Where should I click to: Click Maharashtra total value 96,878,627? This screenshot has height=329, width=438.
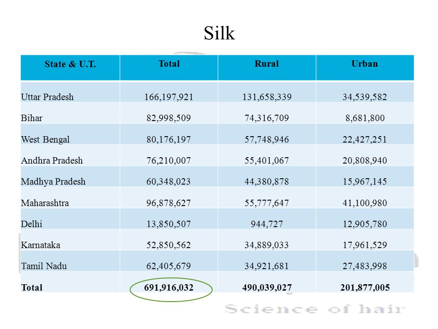(x=168, y=203)
